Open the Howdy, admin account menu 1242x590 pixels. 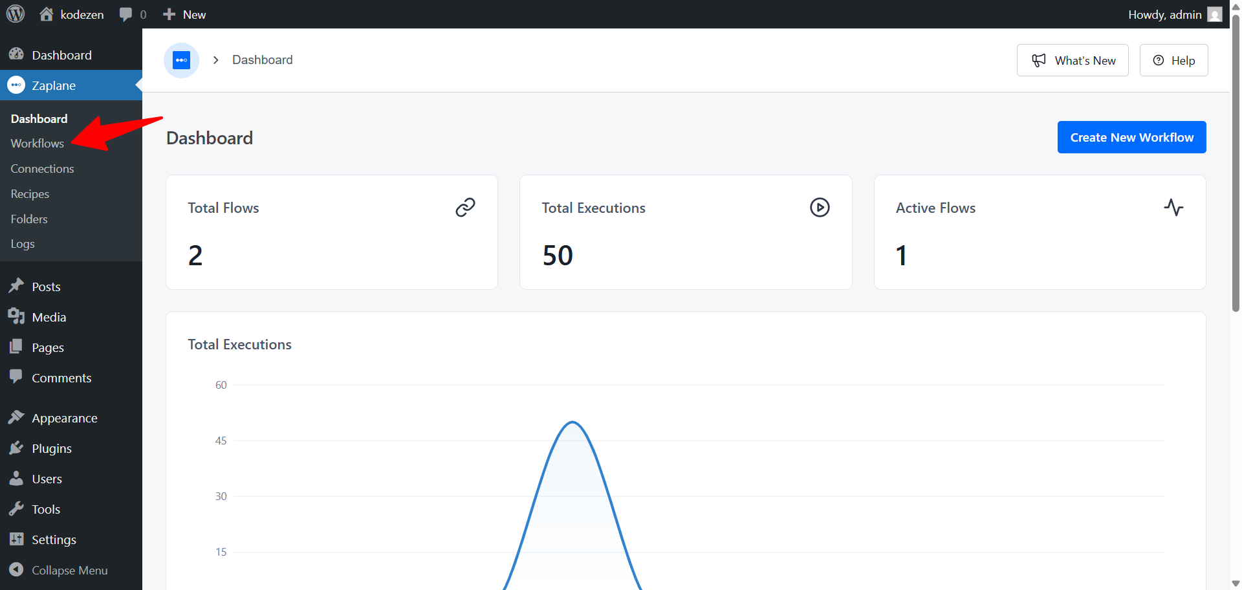(x=1175, y=14)
